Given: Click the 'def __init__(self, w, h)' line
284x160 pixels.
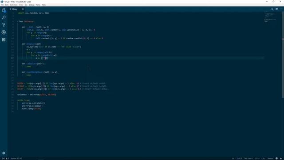Looking at the screenshot, I should 36,27.
